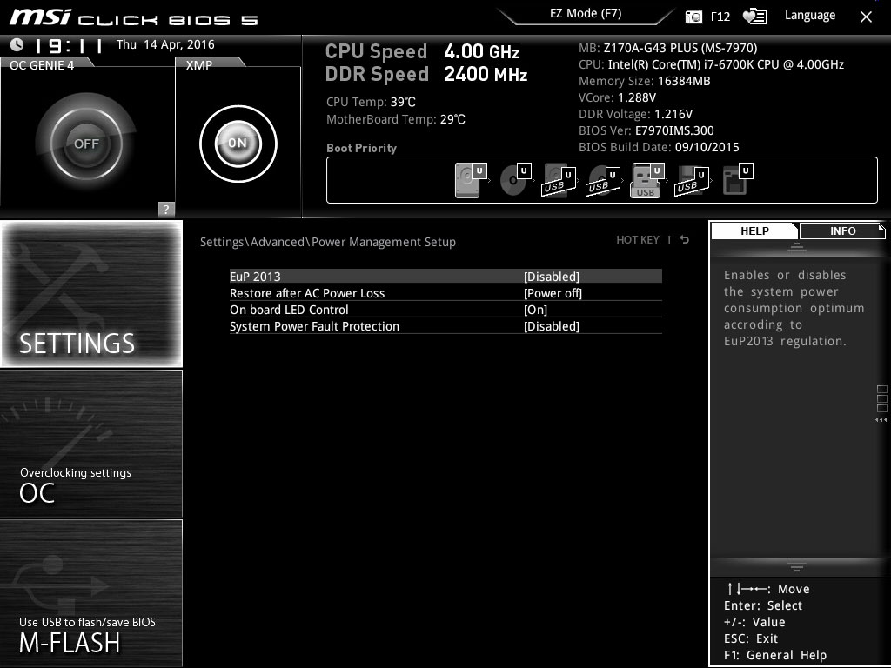Click the Settings\Advanced\Power Management Setup breadcrumb
Viewport: 891px width, 668px height.
click(328, 242)
